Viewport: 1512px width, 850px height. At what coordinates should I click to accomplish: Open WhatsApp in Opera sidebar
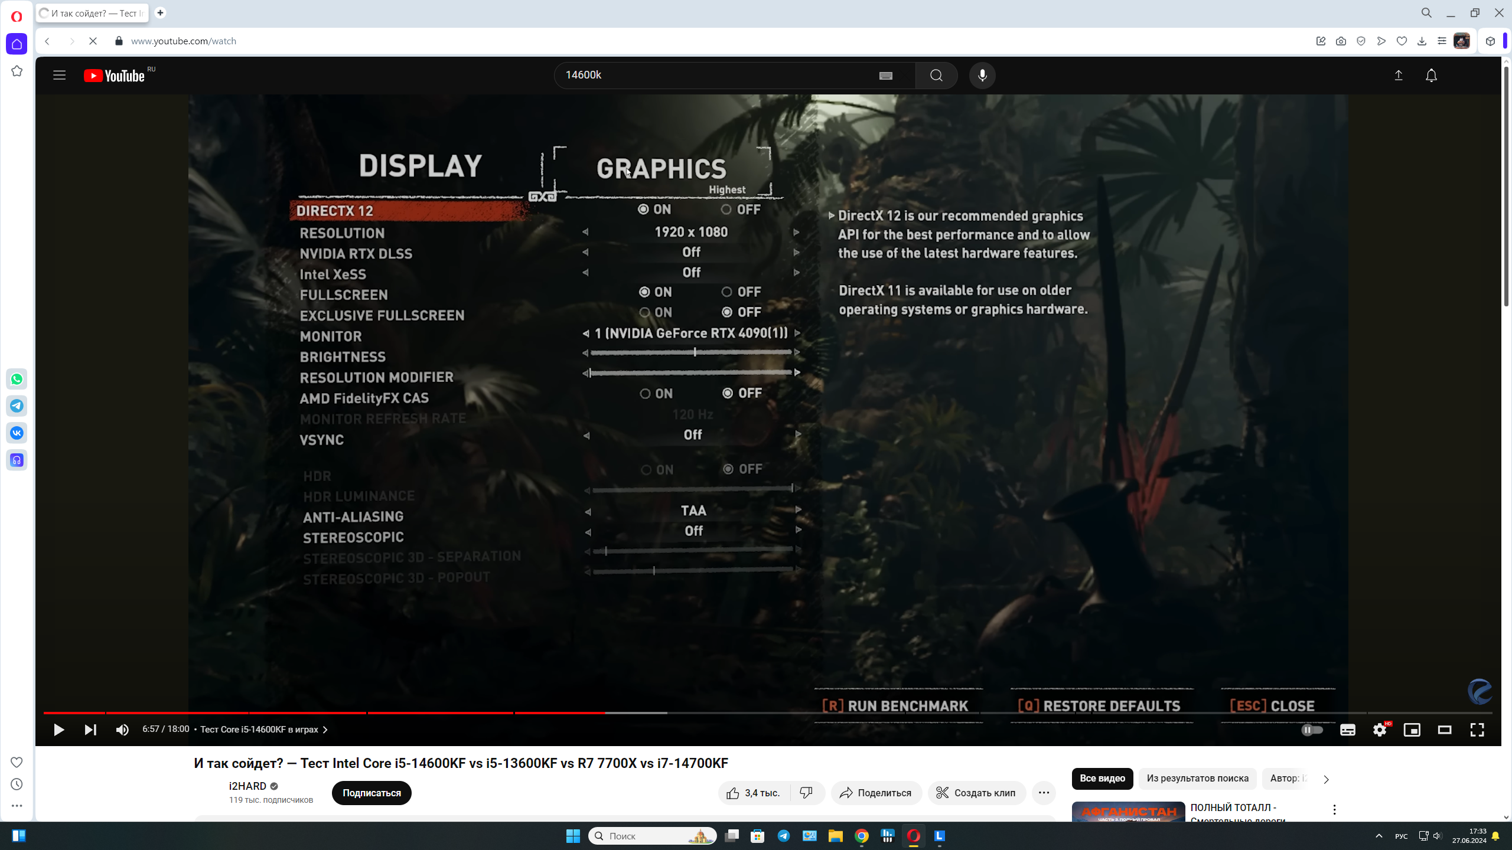pos(17,379)
